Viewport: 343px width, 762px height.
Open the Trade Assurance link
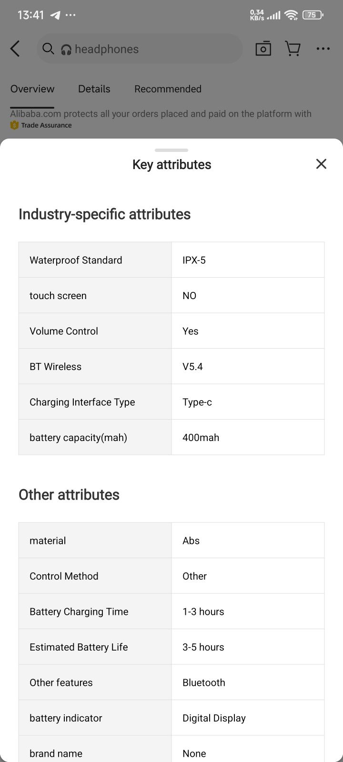click(46, 125)
